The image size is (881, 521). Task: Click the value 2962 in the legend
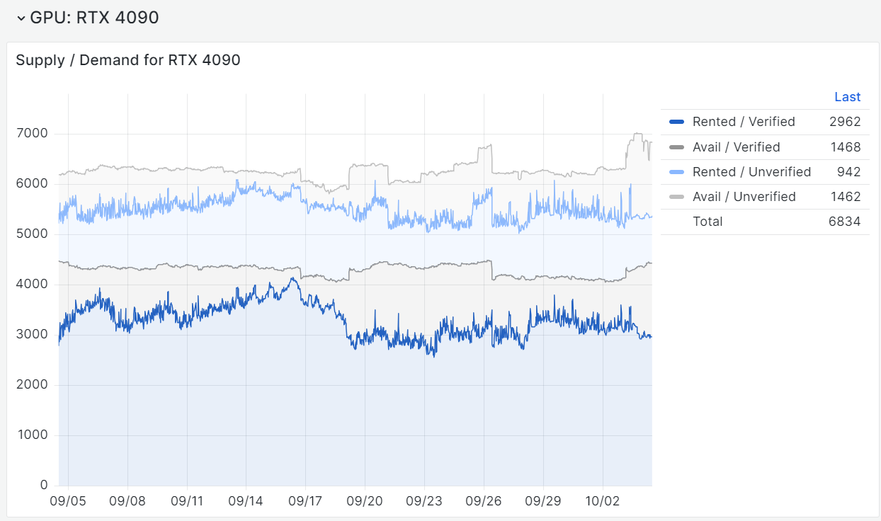point(845,122)
